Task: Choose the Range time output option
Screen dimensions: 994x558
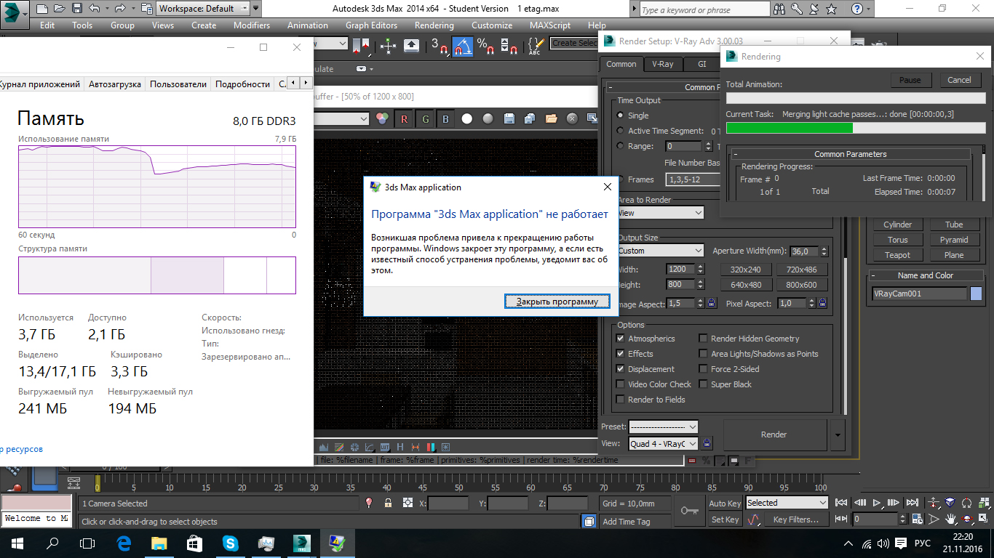Action: coord(620,146)
